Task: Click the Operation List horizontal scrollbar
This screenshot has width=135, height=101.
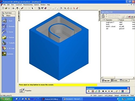Action: (118, 77)
